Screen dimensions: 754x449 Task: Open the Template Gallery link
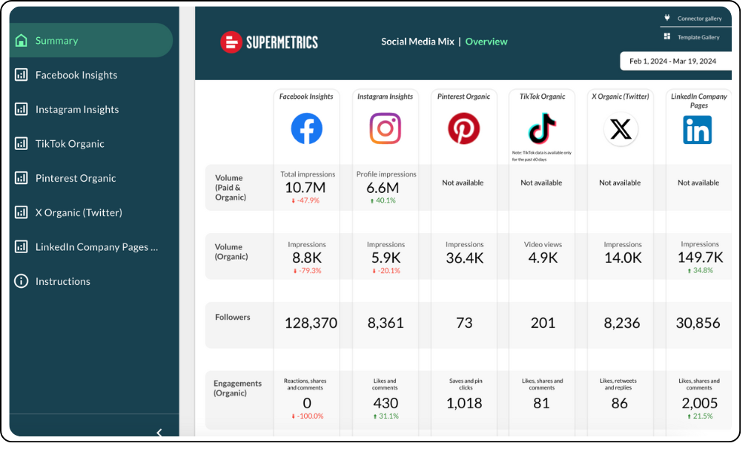[x=693, y=37]
